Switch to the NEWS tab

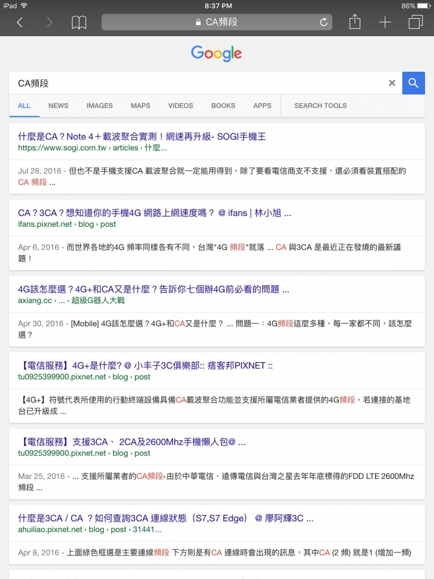click(58, 106)
